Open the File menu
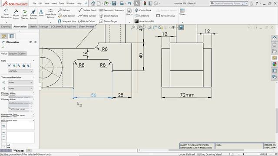The image size is (278, 156). tap(34, 3)
